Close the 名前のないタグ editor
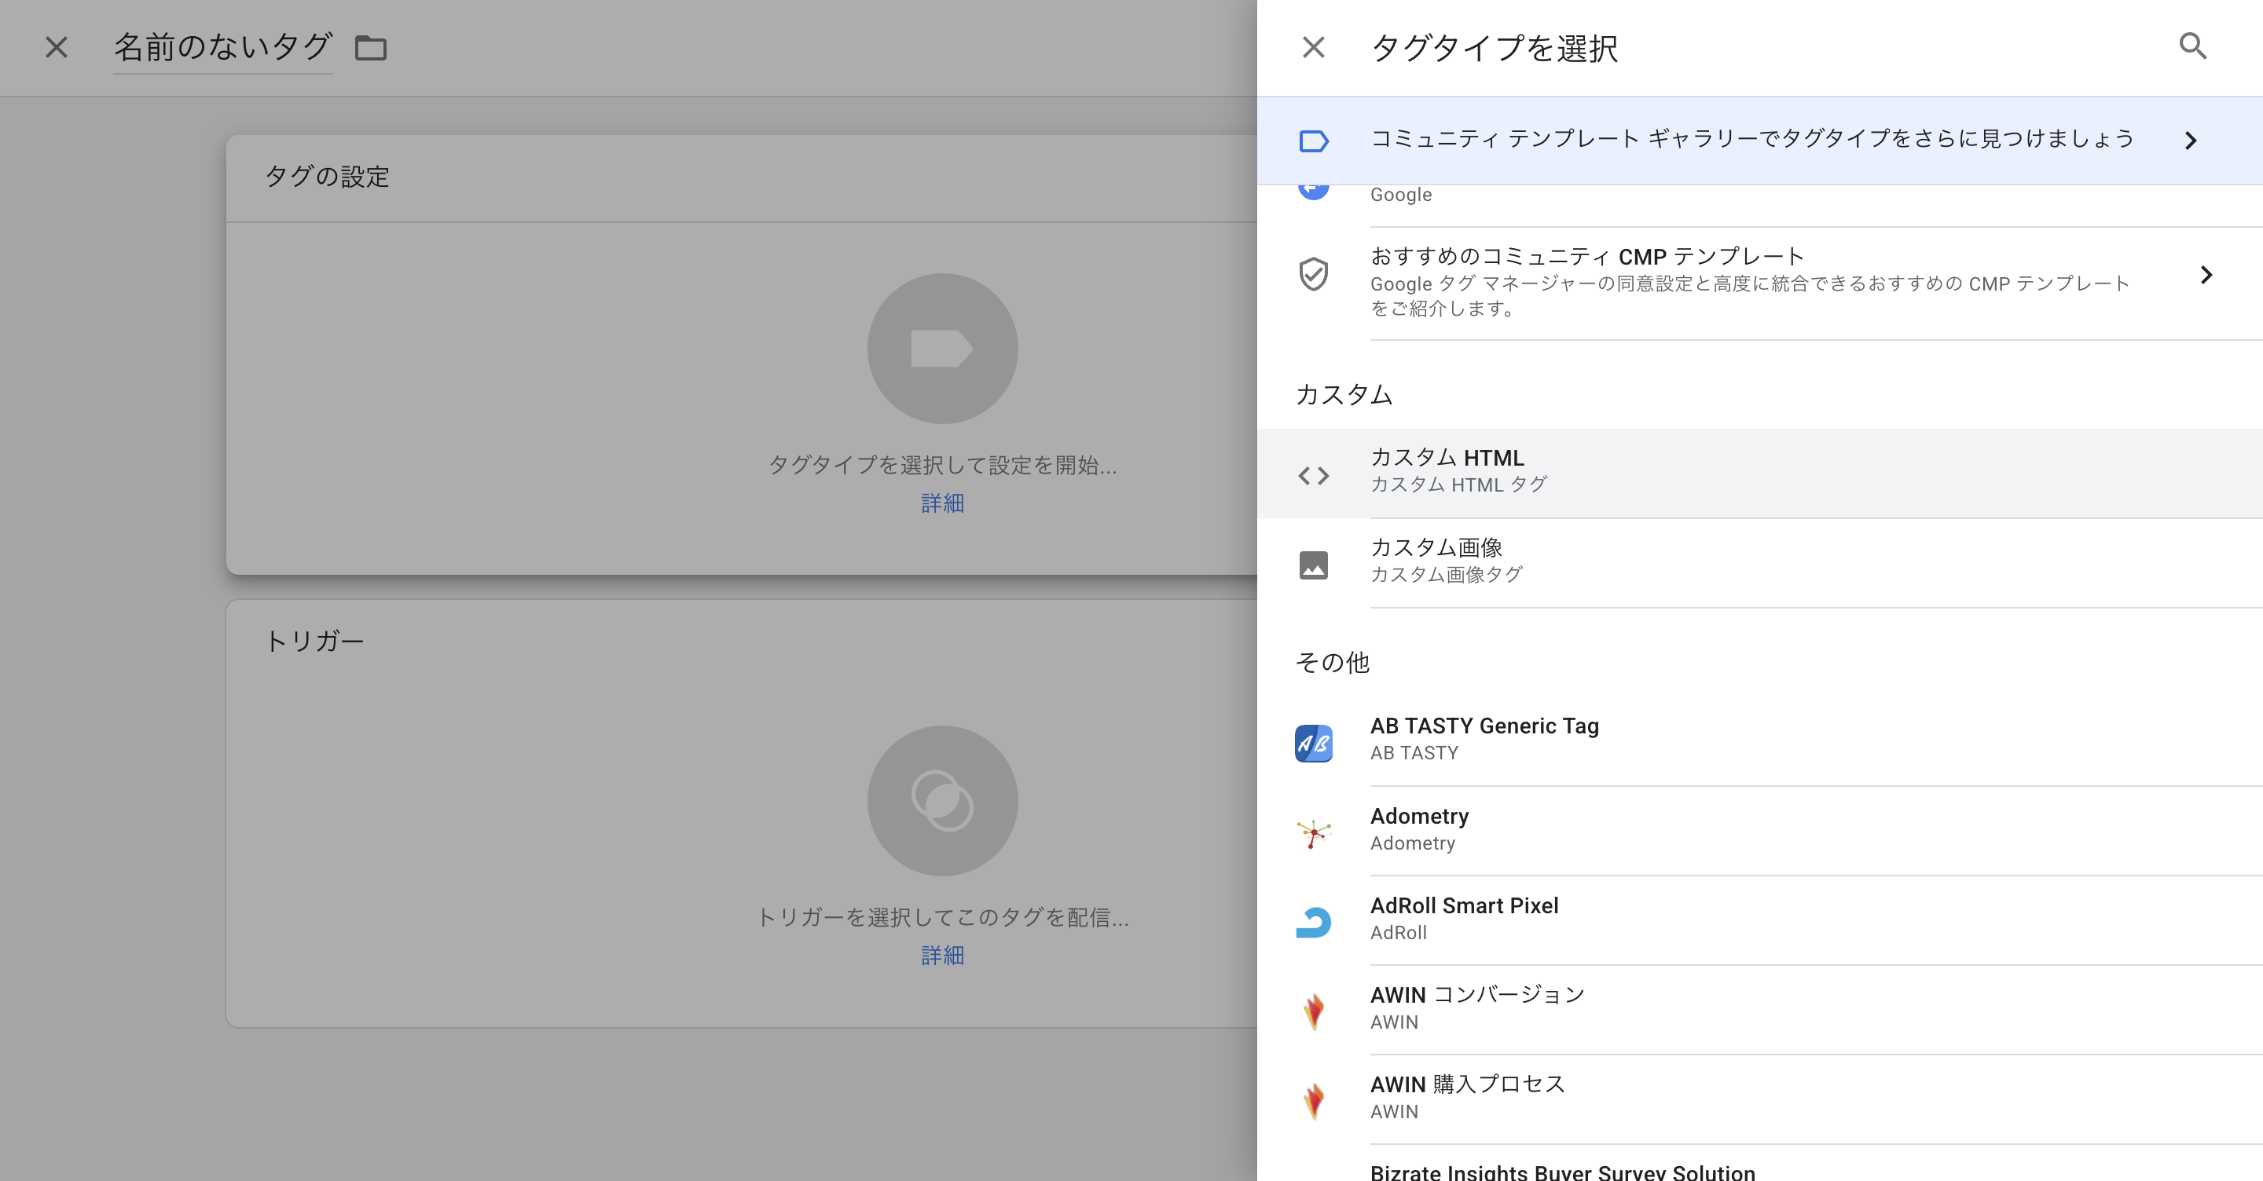This screenshot has height=1181, width=2263. [57, 46]
